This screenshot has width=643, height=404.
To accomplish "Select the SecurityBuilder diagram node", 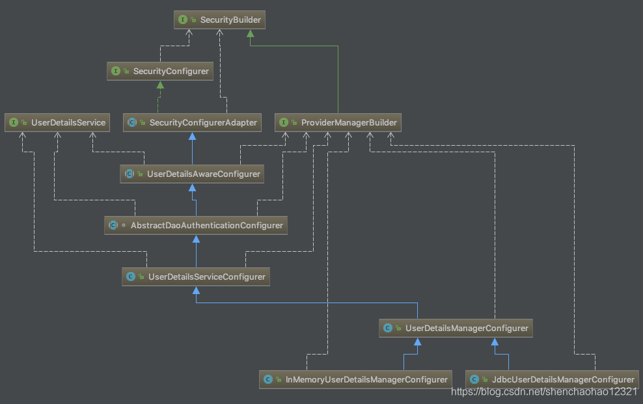I will (x=219, y=20).
